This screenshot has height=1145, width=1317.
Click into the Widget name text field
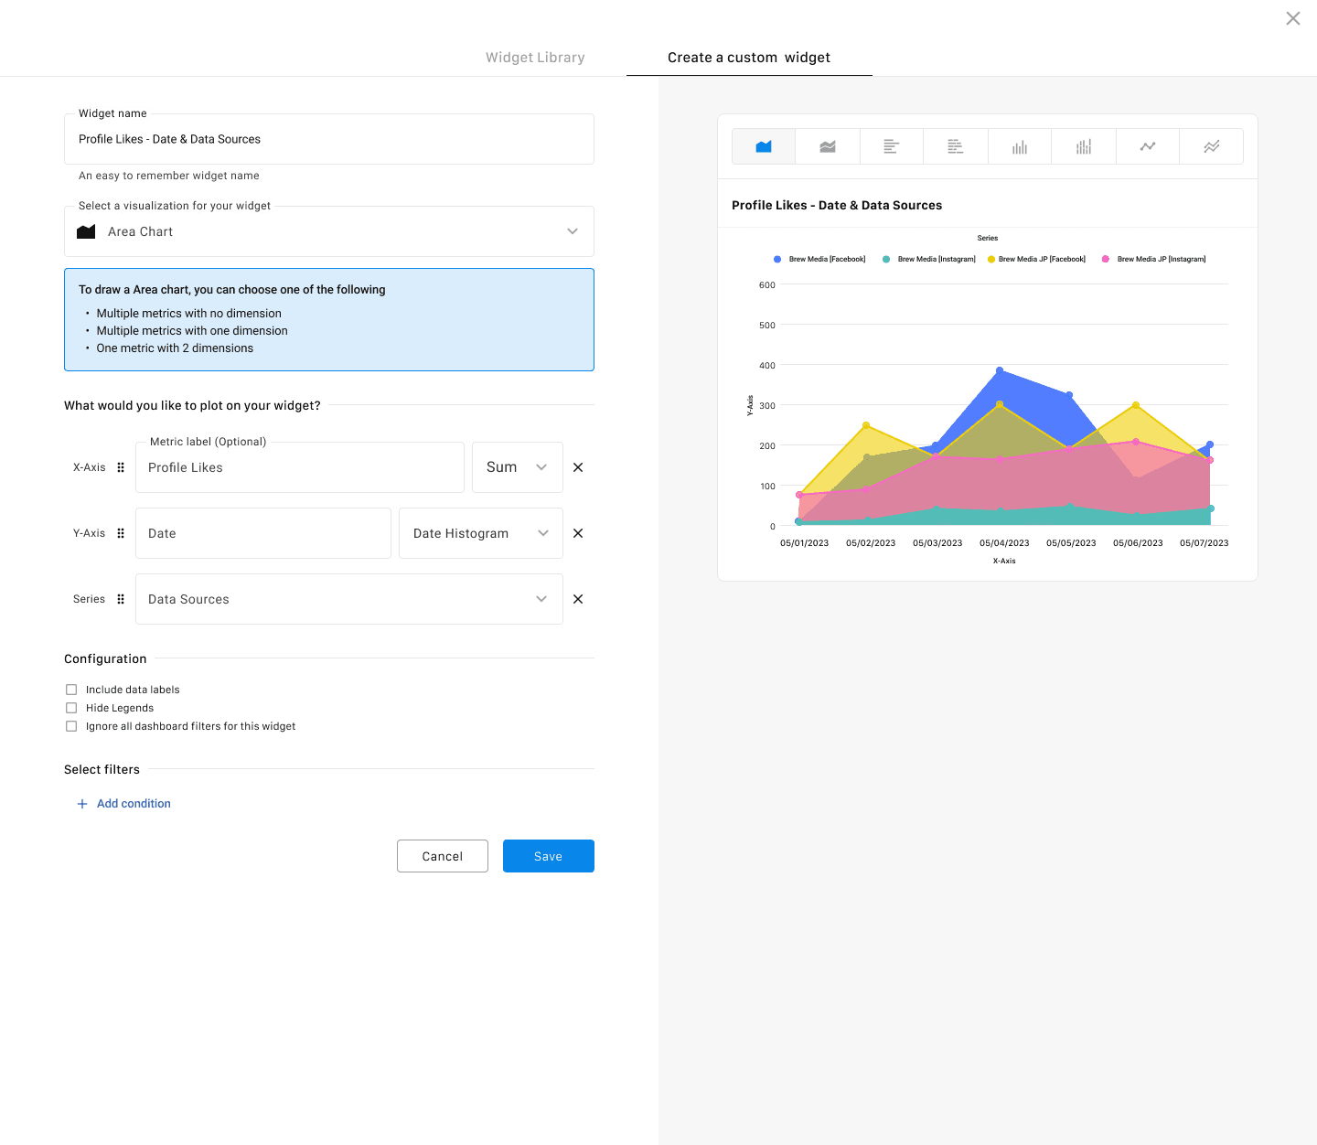pos(329,139)
